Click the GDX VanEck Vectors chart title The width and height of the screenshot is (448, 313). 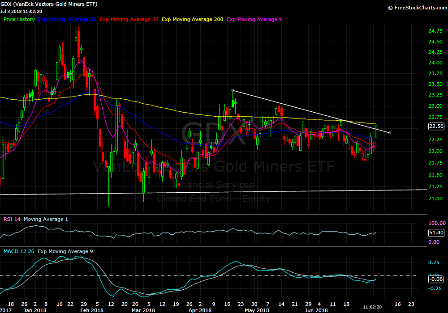coord(49,4)
